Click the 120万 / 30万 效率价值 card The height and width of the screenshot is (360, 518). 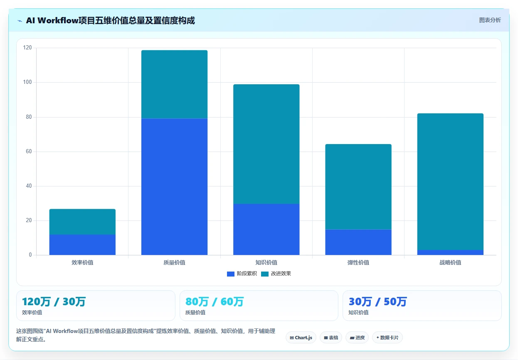96,306
